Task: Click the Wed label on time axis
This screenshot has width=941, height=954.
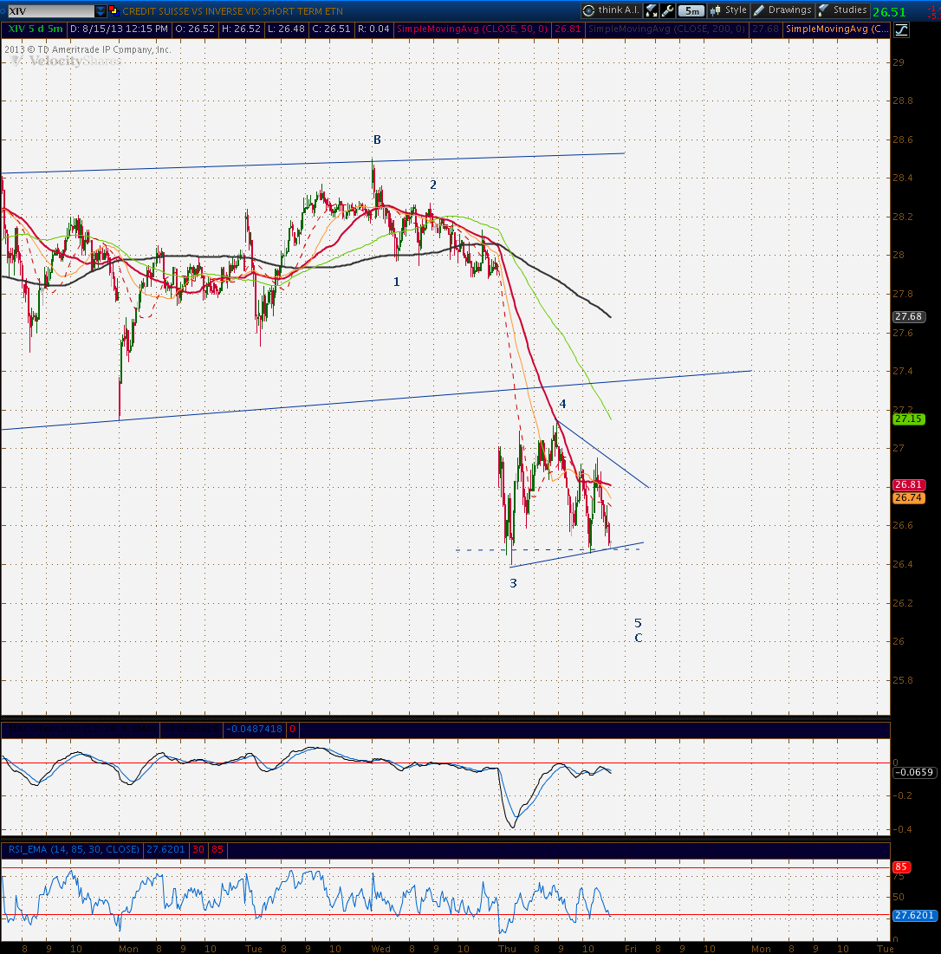Action: [380, 949]
